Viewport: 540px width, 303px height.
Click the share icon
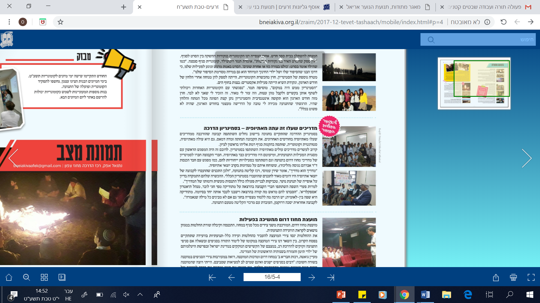pos(496,277)
